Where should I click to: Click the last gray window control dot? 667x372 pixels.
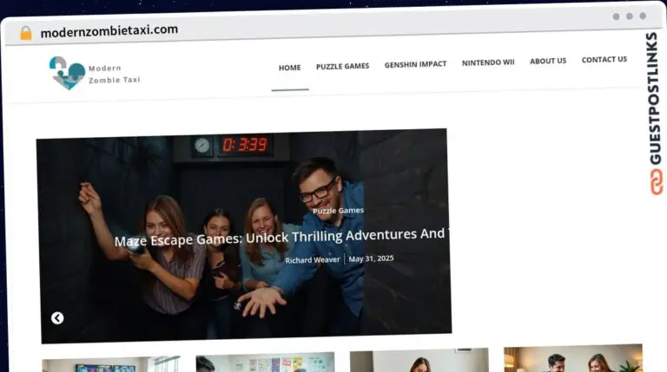coord(643,16)
